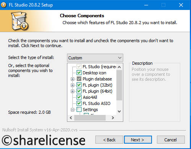The width and height of the screenshot is (191, 149).
Task: Open the install type Custom dropdown
Action: click(95, 58)
